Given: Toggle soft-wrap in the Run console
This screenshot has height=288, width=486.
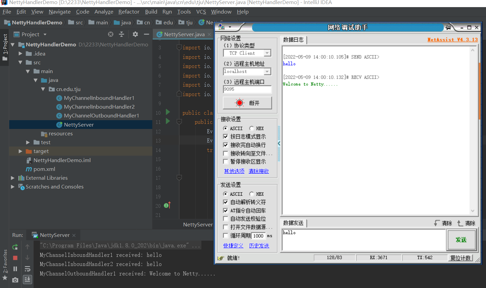Looking at the screenshot, I should [27, 269].
